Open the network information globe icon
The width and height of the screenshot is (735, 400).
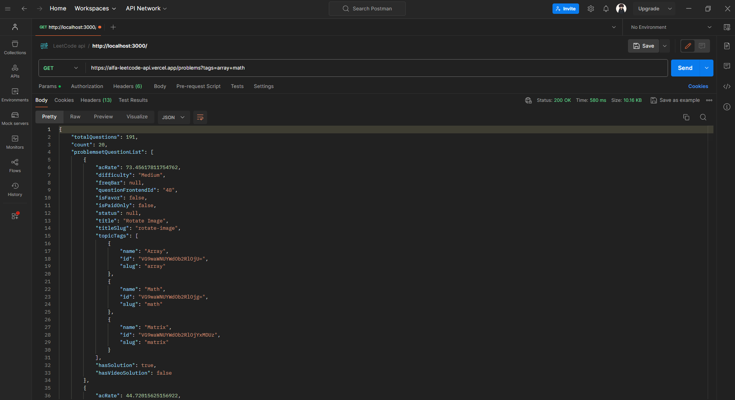528,100
